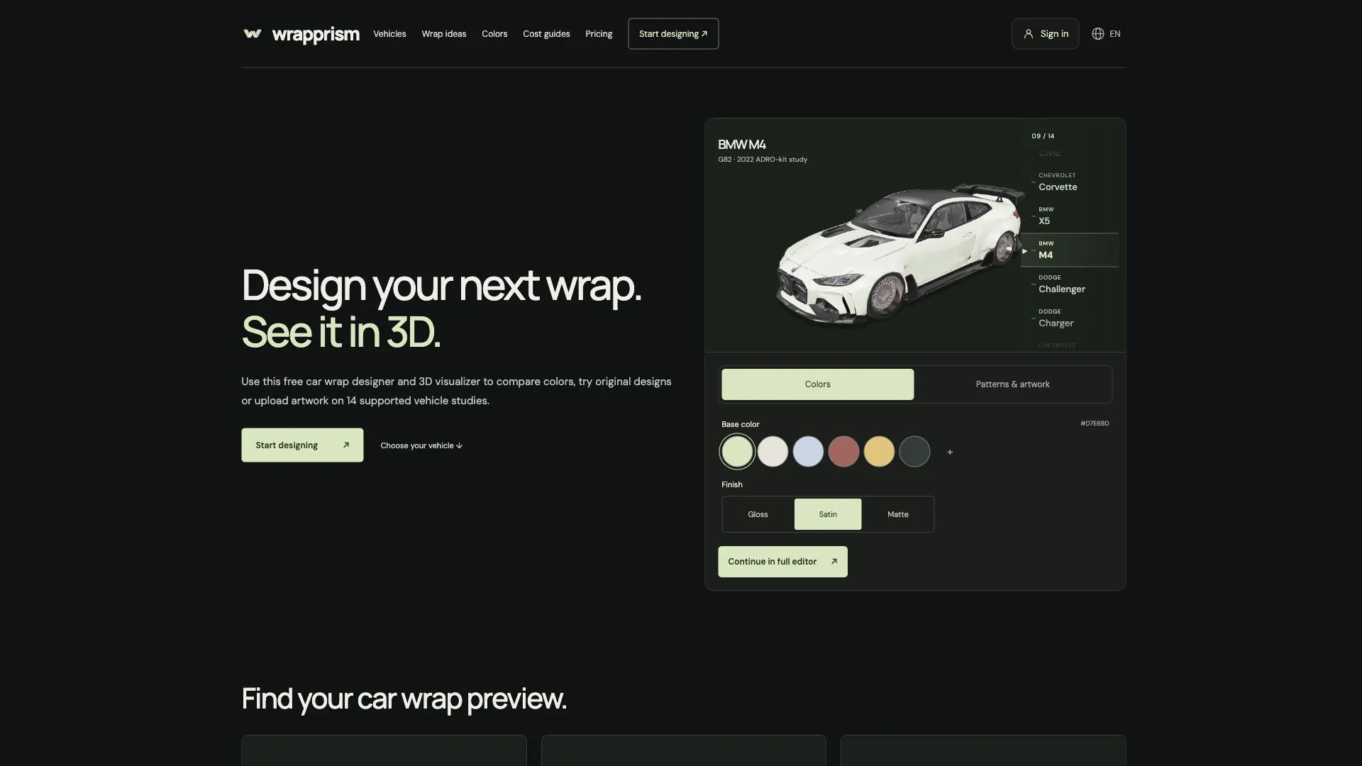Click the Sign in button
Viewport: 1362px width, 766px height.
pos(1045,34)
